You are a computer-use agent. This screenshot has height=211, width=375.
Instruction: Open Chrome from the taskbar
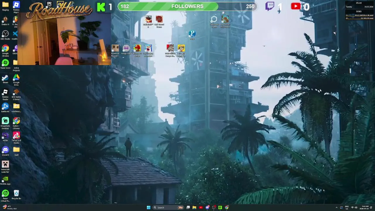click(x=227, y=207)
